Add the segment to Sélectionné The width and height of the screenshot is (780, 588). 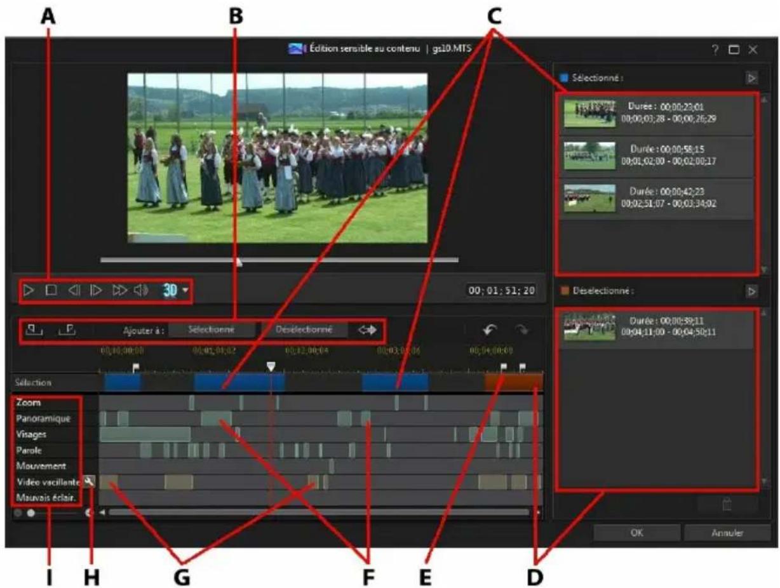click(x=212, y=330)
